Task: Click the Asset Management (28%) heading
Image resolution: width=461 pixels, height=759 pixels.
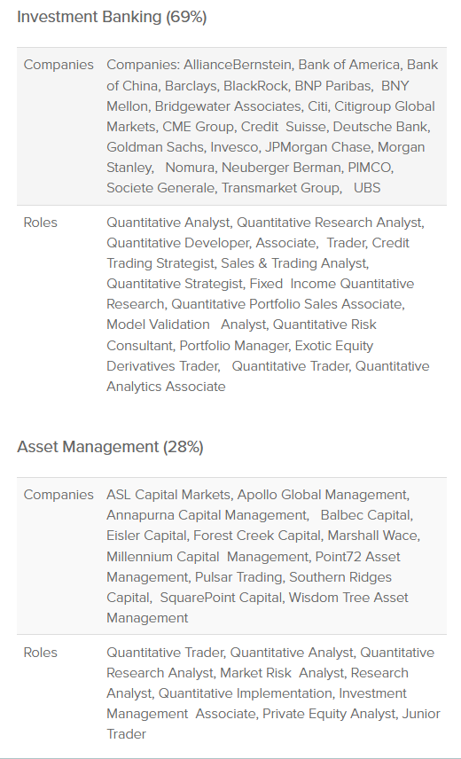Action: click(x=110, y=447)
